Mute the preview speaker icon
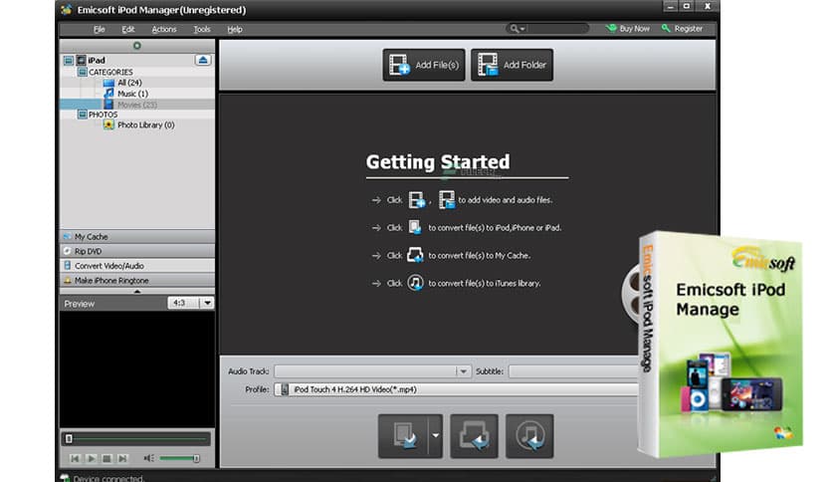 (x=148, y=458)
